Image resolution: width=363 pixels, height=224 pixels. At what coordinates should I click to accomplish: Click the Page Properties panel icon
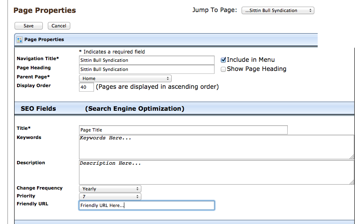tap(20, 40)
